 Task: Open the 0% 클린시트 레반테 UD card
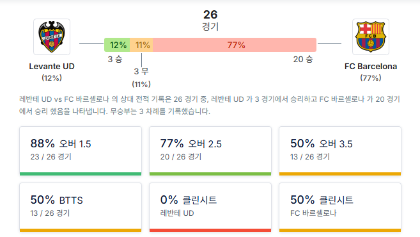point(210,207)
